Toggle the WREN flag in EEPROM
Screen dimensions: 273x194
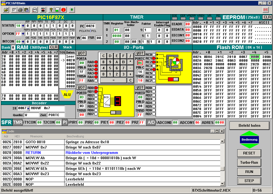tap(200, 19)
